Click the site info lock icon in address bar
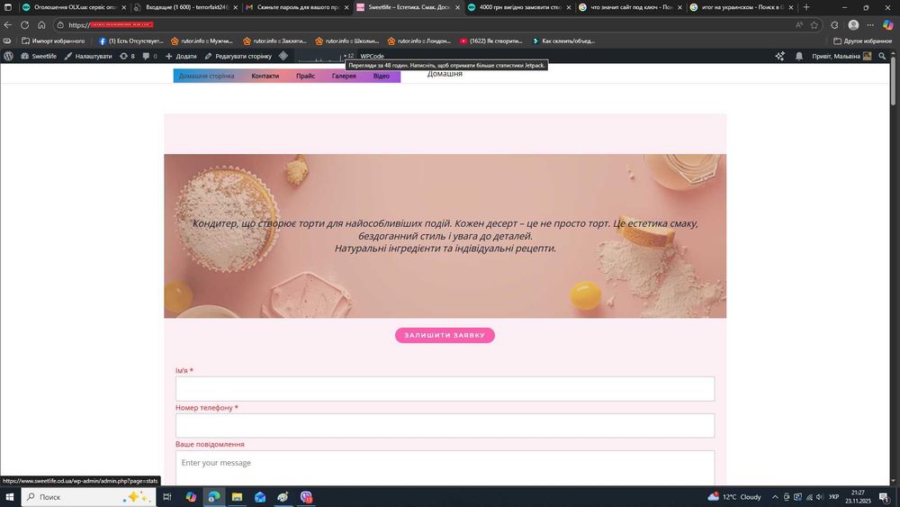Image resolution: width=900 pixels, height=507 pixels. point(60,24)
